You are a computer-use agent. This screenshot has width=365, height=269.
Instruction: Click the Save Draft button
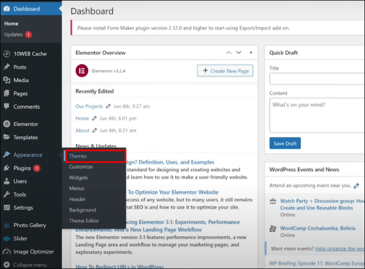[285, 143]
